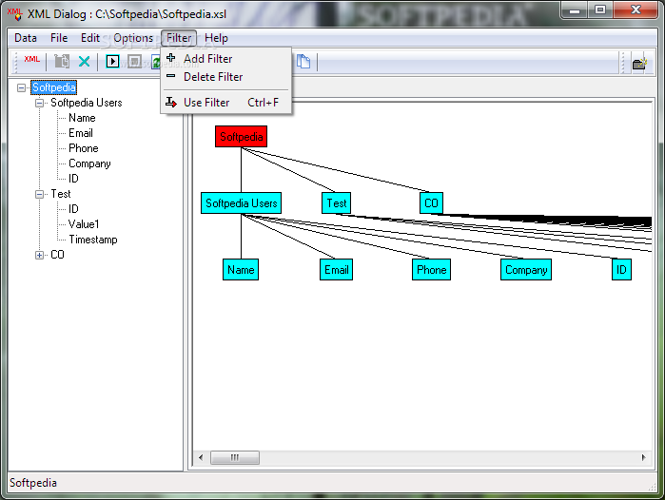Open the Edit menu
This screenshot has height=500, width=665.
coord(90,38)
